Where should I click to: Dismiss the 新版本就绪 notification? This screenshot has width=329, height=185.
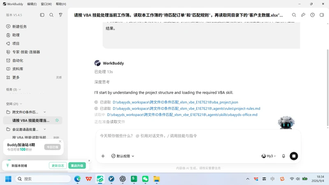[89, 161]
